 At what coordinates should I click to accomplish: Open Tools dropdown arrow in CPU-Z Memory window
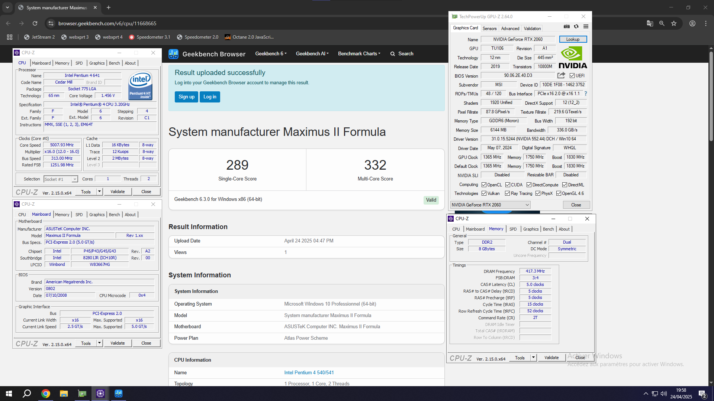click(x=533, y=358)
